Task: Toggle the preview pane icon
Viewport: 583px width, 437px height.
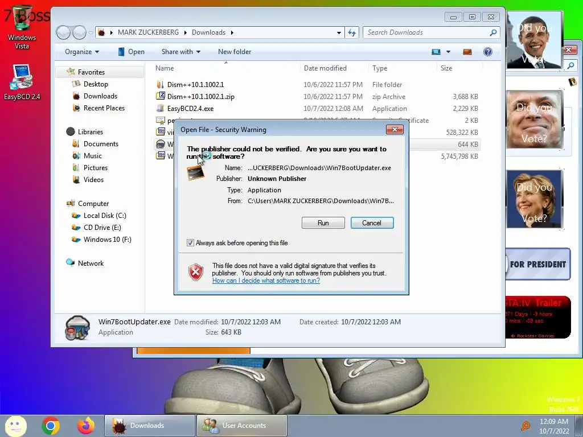Action: (x=467, y=52)
